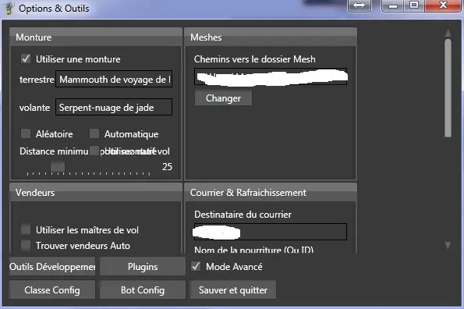Click 'Chemins vers le dossier Mesh' label
This screenshot has height=309, width=464.
255,59
